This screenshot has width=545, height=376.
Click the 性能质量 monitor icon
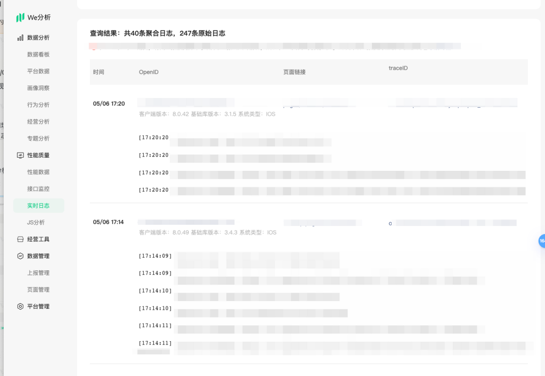[x=21, y=155]
